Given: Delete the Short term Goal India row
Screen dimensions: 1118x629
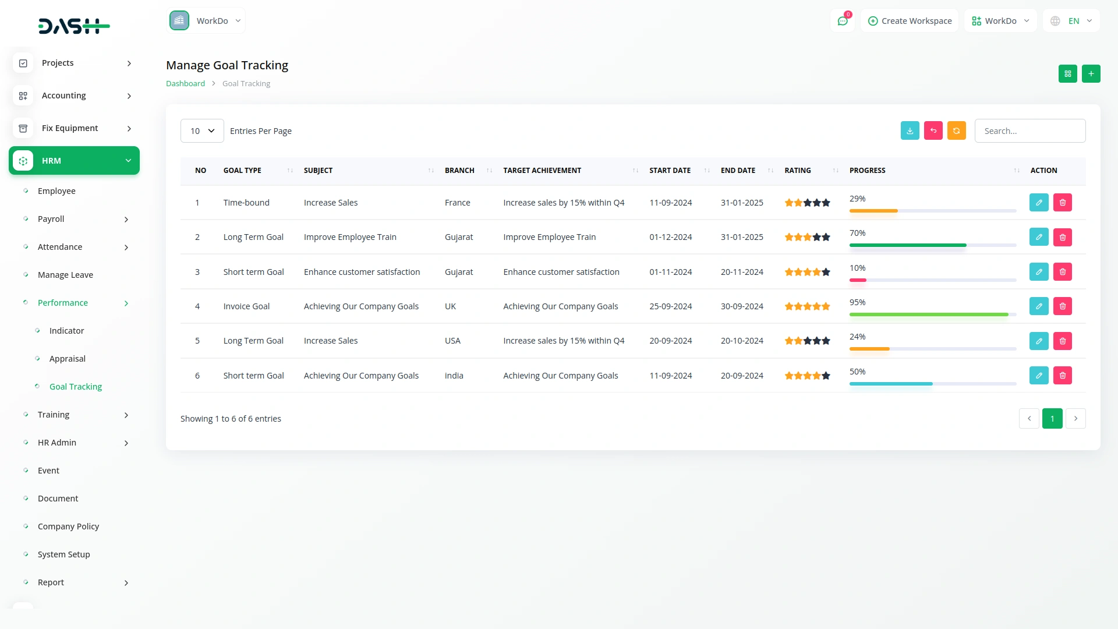Looking at the screenshot, I should point(1062,376).
